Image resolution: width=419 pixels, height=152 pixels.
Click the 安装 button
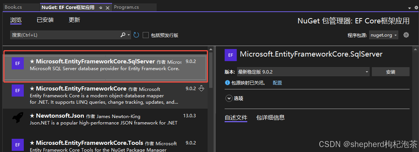pos(390,72)
